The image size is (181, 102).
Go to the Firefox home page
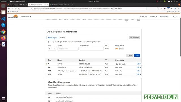tap(19, 9)
